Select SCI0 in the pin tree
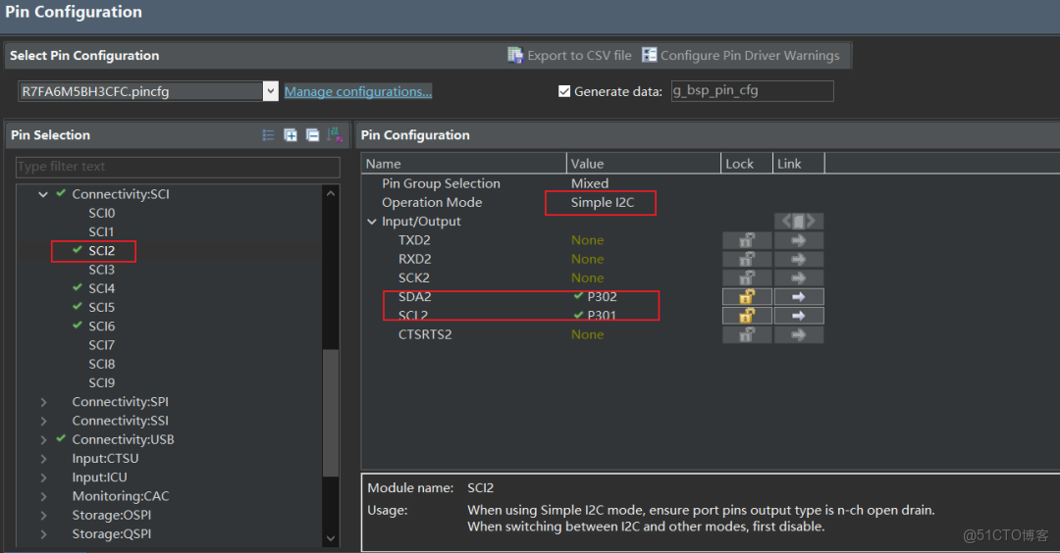Viewport: 1060px width, 553px height. pyautogui.click(x=101, y=214)
